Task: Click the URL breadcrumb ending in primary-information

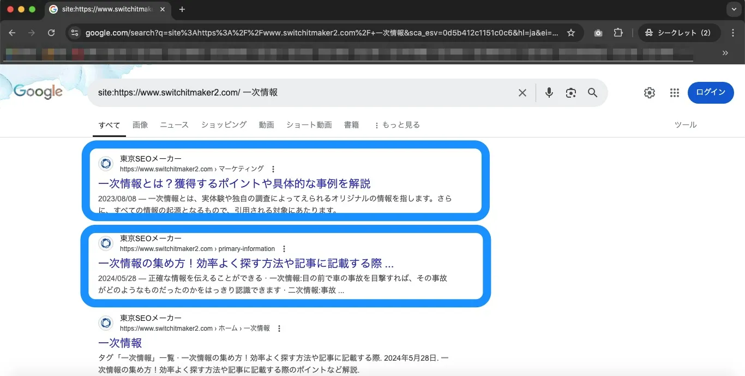Action: click(x=197, y=249)
